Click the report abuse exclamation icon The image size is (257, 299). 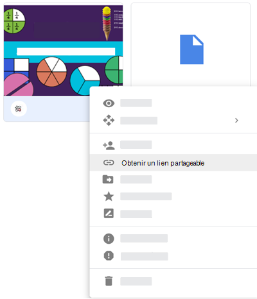pos(109,255)
